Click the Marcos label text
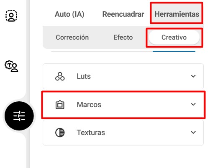210x168 pixels. click(x=89, y=105)
